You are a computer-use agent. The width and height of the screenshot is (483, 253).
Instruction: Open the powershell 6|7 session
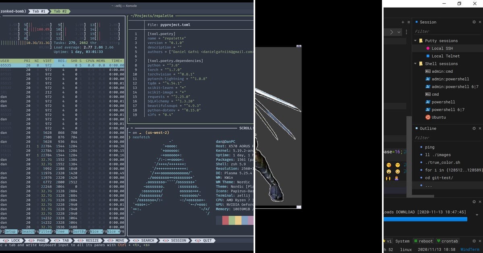(x=448, y=110)
